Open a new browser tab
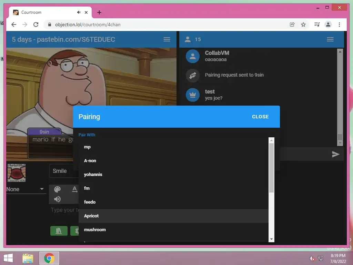 pos(99,12)
